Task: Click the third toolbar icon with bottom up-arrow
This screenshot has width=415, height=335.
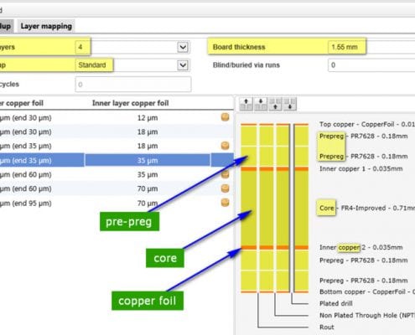Action: pos(275,104)
